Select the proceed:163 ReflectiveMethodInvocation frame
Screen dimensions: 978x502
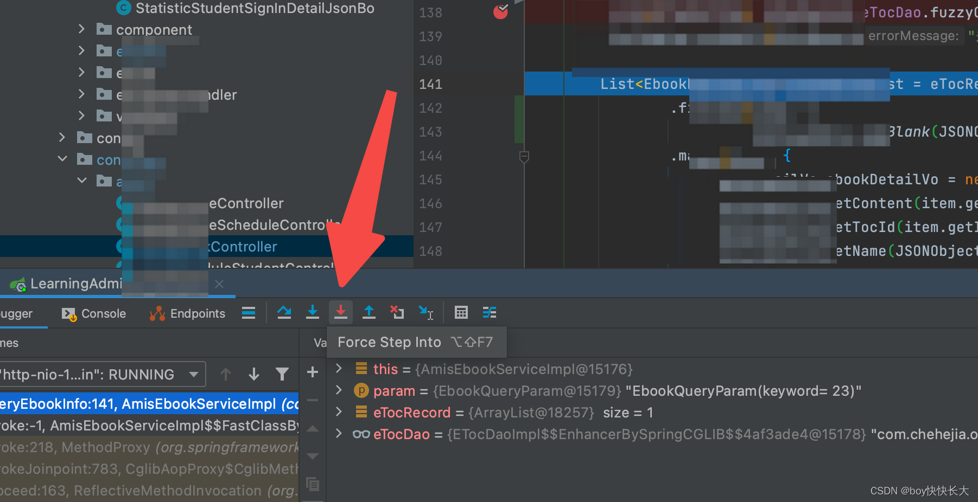[149, 491]
